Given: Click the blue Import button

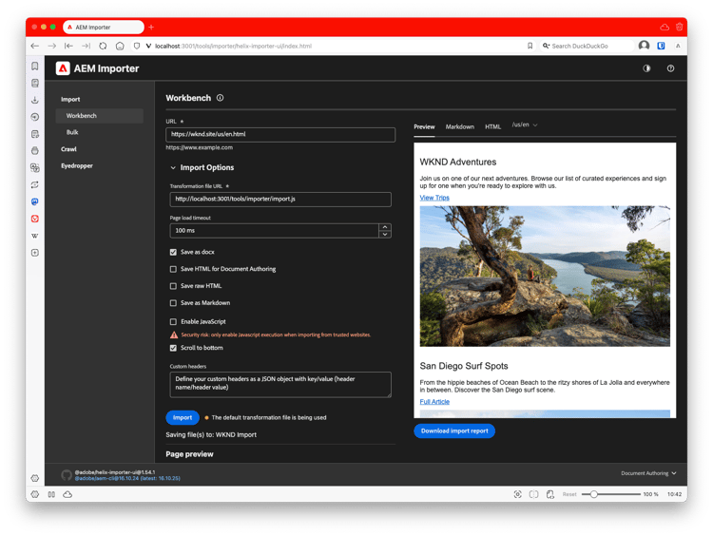Looking at the screenshot, I should click(183, 418).
